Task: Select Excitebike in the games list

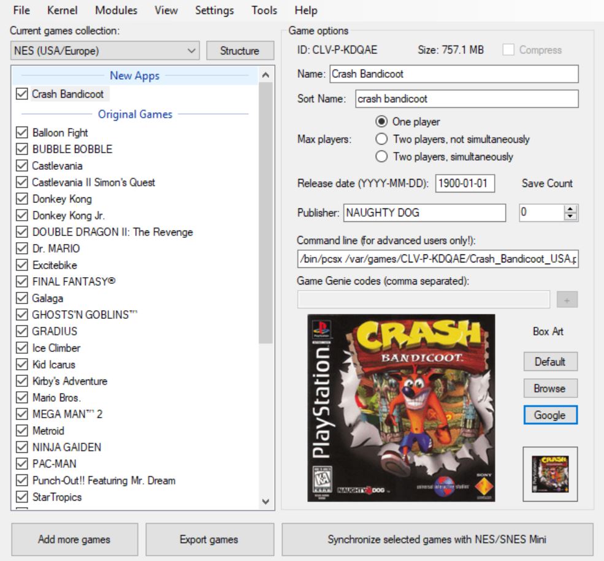Action: (x=55, y=265)
